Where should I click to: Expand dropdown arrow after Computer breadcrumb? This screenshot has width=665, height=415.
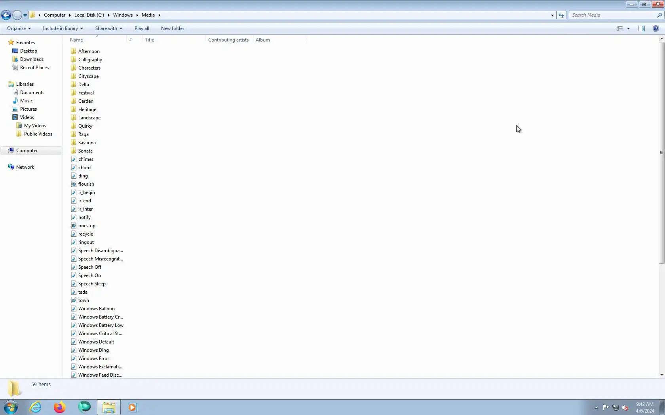pyautogui.click(x=70, y=15)
